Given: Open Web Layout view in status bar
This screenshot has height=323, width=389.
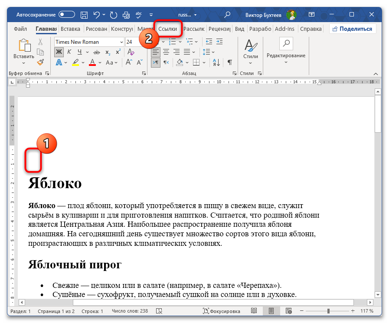Looking at the screenshot, I should click(x=288, y=311).
